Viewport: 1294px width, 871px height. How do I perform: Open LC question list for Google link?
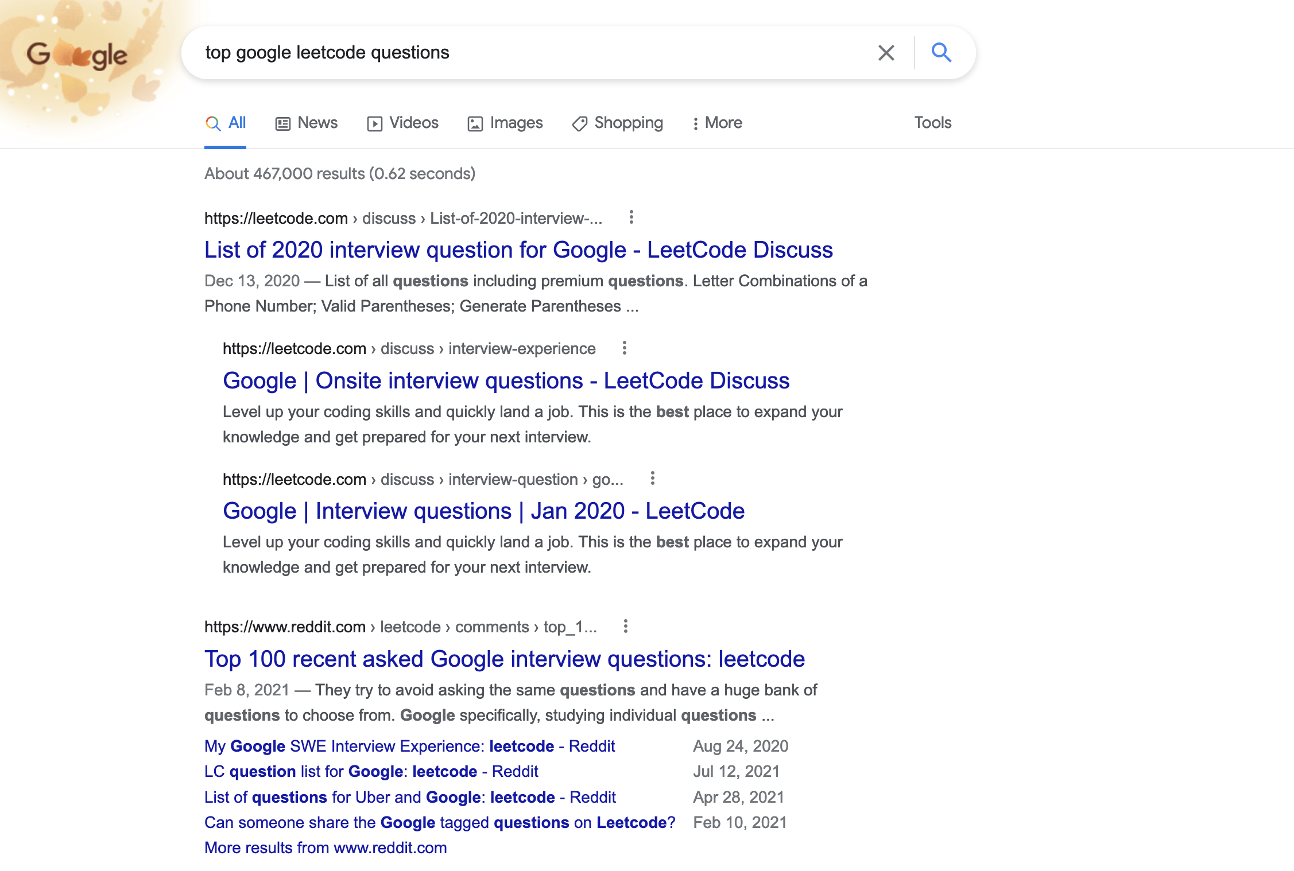tap(371, 772)
